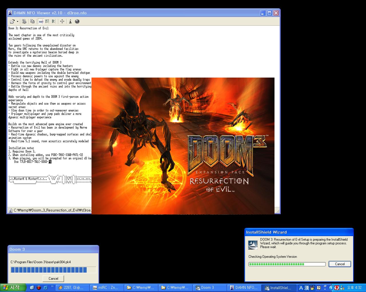This screenshot has height=292, width=366.
Task: Launch Internet Explorer from Quick Launch
Action: 45,288
